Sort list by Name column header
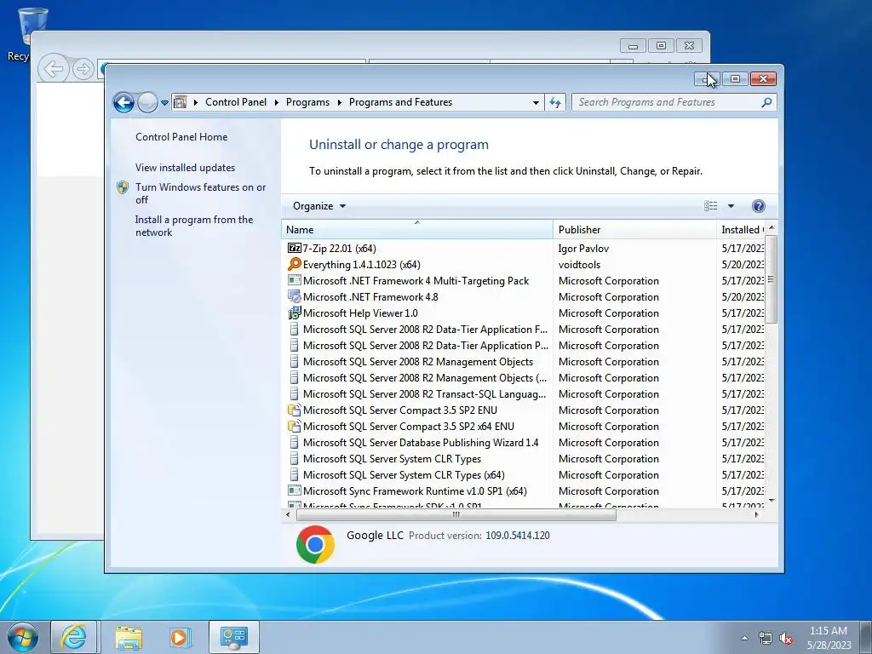872x654 pixels. (417, 230)
